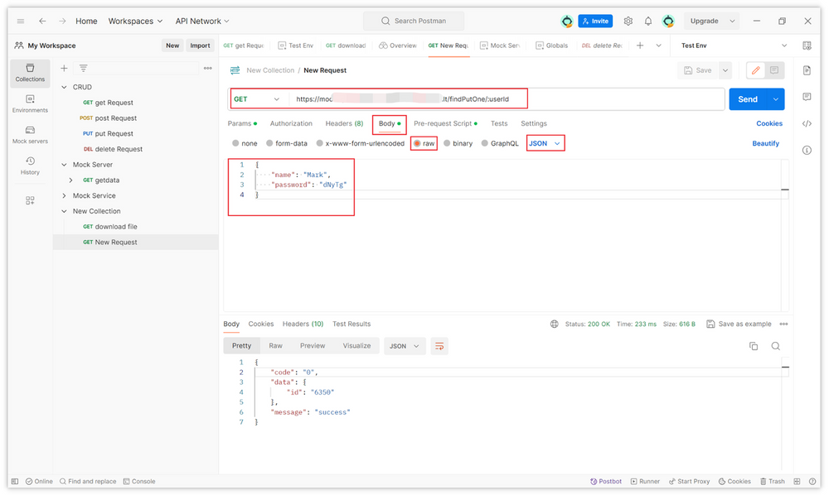Search the response with magnifier icon
The image size is (829, 495).
pos(776,346)
